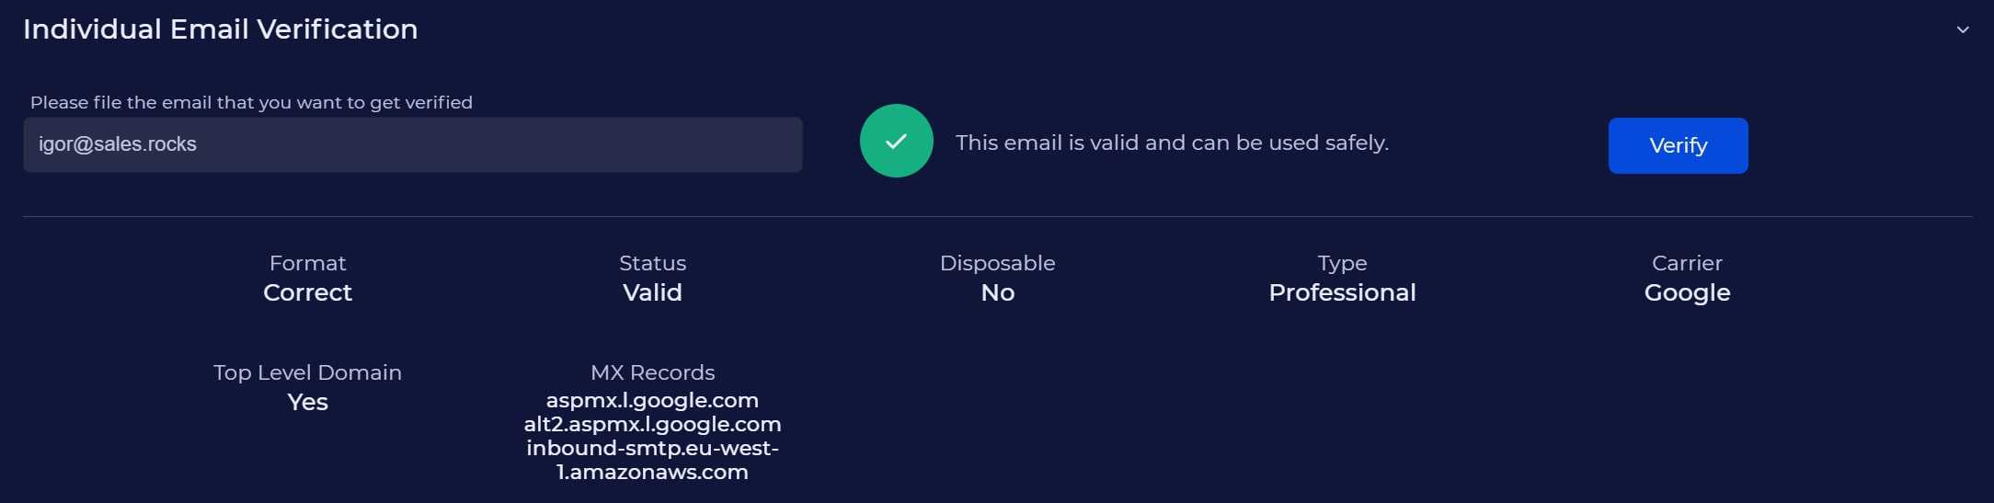
Task: Click the input prompt label above the field
Action: tap(251, 102)
